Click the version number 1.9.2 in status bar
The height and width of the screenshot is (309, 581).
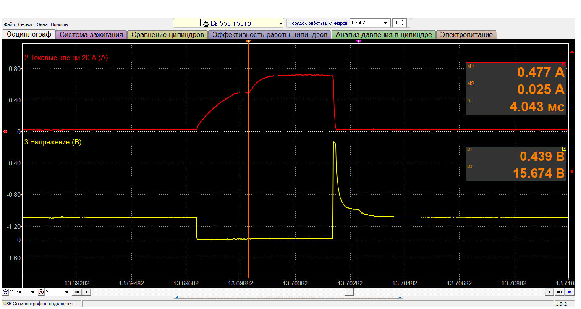point(561,304)
